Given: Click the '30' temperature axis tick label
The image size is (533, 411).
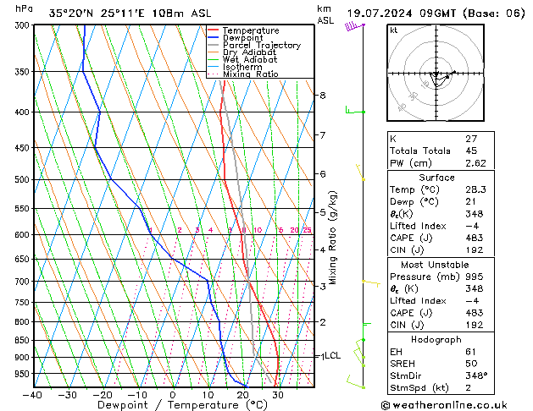Looking at the screenshot, I should [x=278, y=395].
